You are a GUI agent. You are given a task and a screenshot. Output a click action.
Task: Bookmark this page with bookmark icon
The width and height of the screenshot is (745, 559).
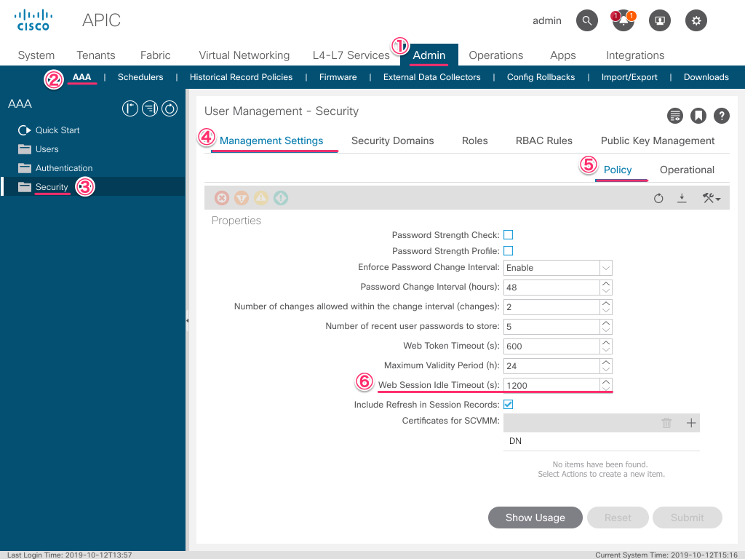pos(698,116)
